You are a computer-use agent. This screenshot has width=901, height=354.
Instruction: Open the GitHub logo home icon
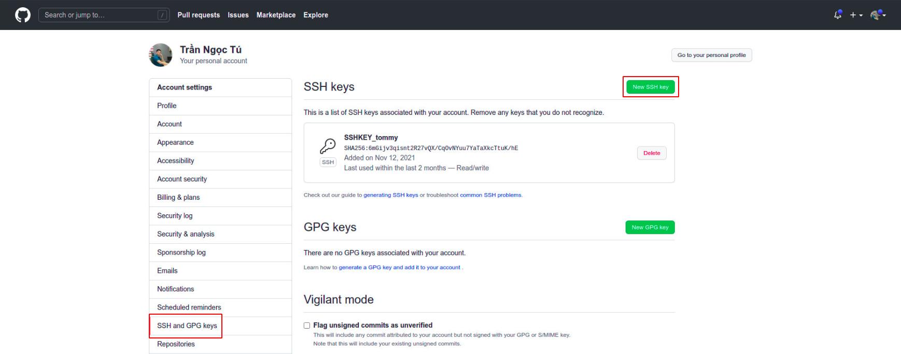pos(23,15)
